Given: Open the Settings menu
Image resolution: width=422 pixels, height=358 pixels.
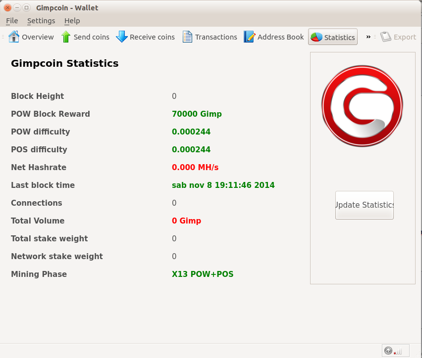Looking at the screenshot, I should click(x=41, y=21).
